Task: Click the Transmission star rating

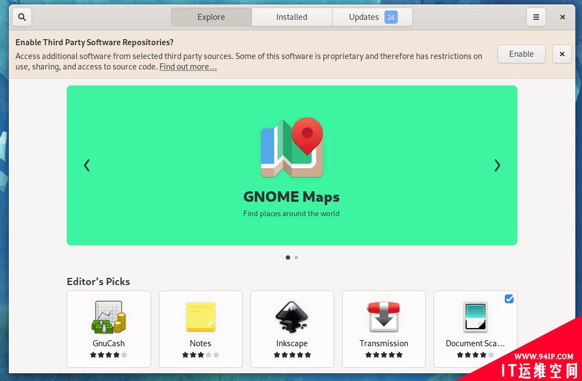Action: (384, 355)
